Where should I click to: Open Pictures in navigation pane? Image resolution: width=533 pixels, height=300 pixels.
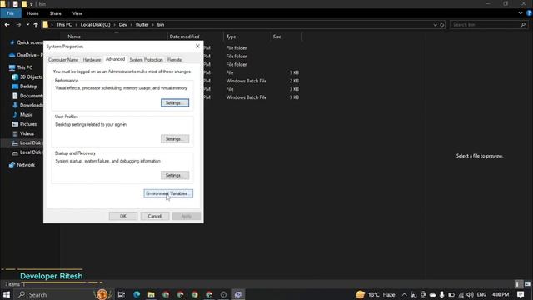[x=24, y=124]
